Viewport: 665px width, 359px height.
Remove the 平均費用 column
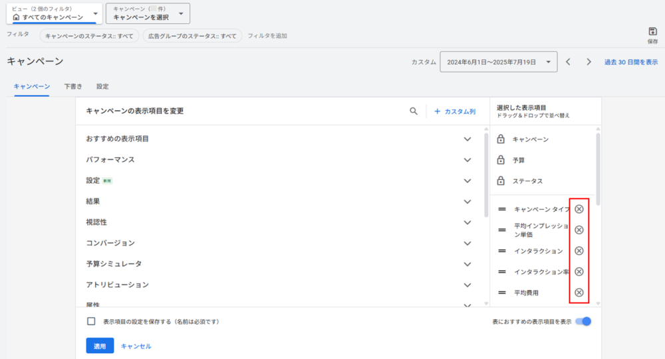579,293
